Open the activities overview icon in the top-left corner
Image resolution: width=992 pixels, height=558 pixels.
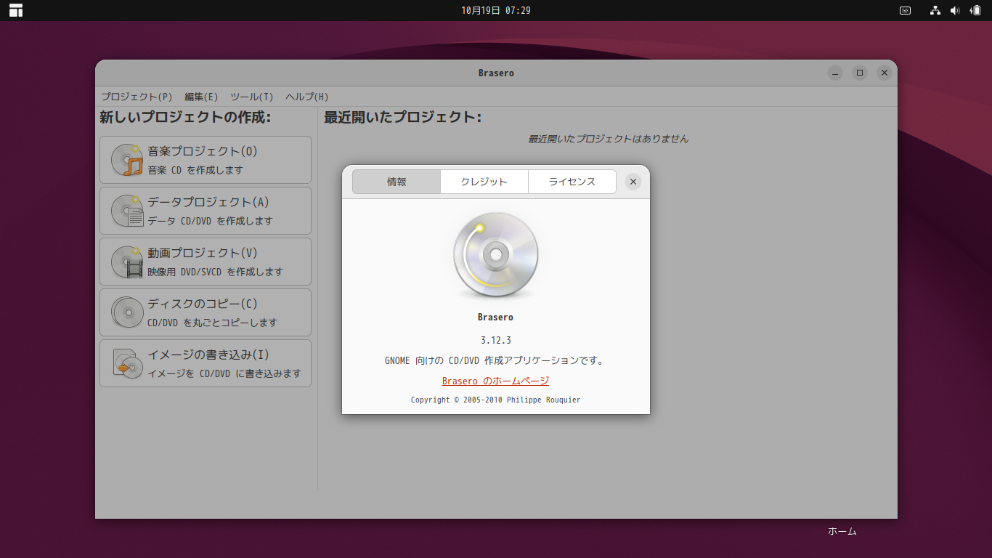[16, 10]
